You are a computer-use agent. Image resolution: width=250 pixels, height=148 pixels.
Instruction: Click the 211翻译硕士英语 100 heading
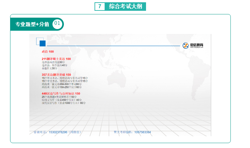(56, 59)
